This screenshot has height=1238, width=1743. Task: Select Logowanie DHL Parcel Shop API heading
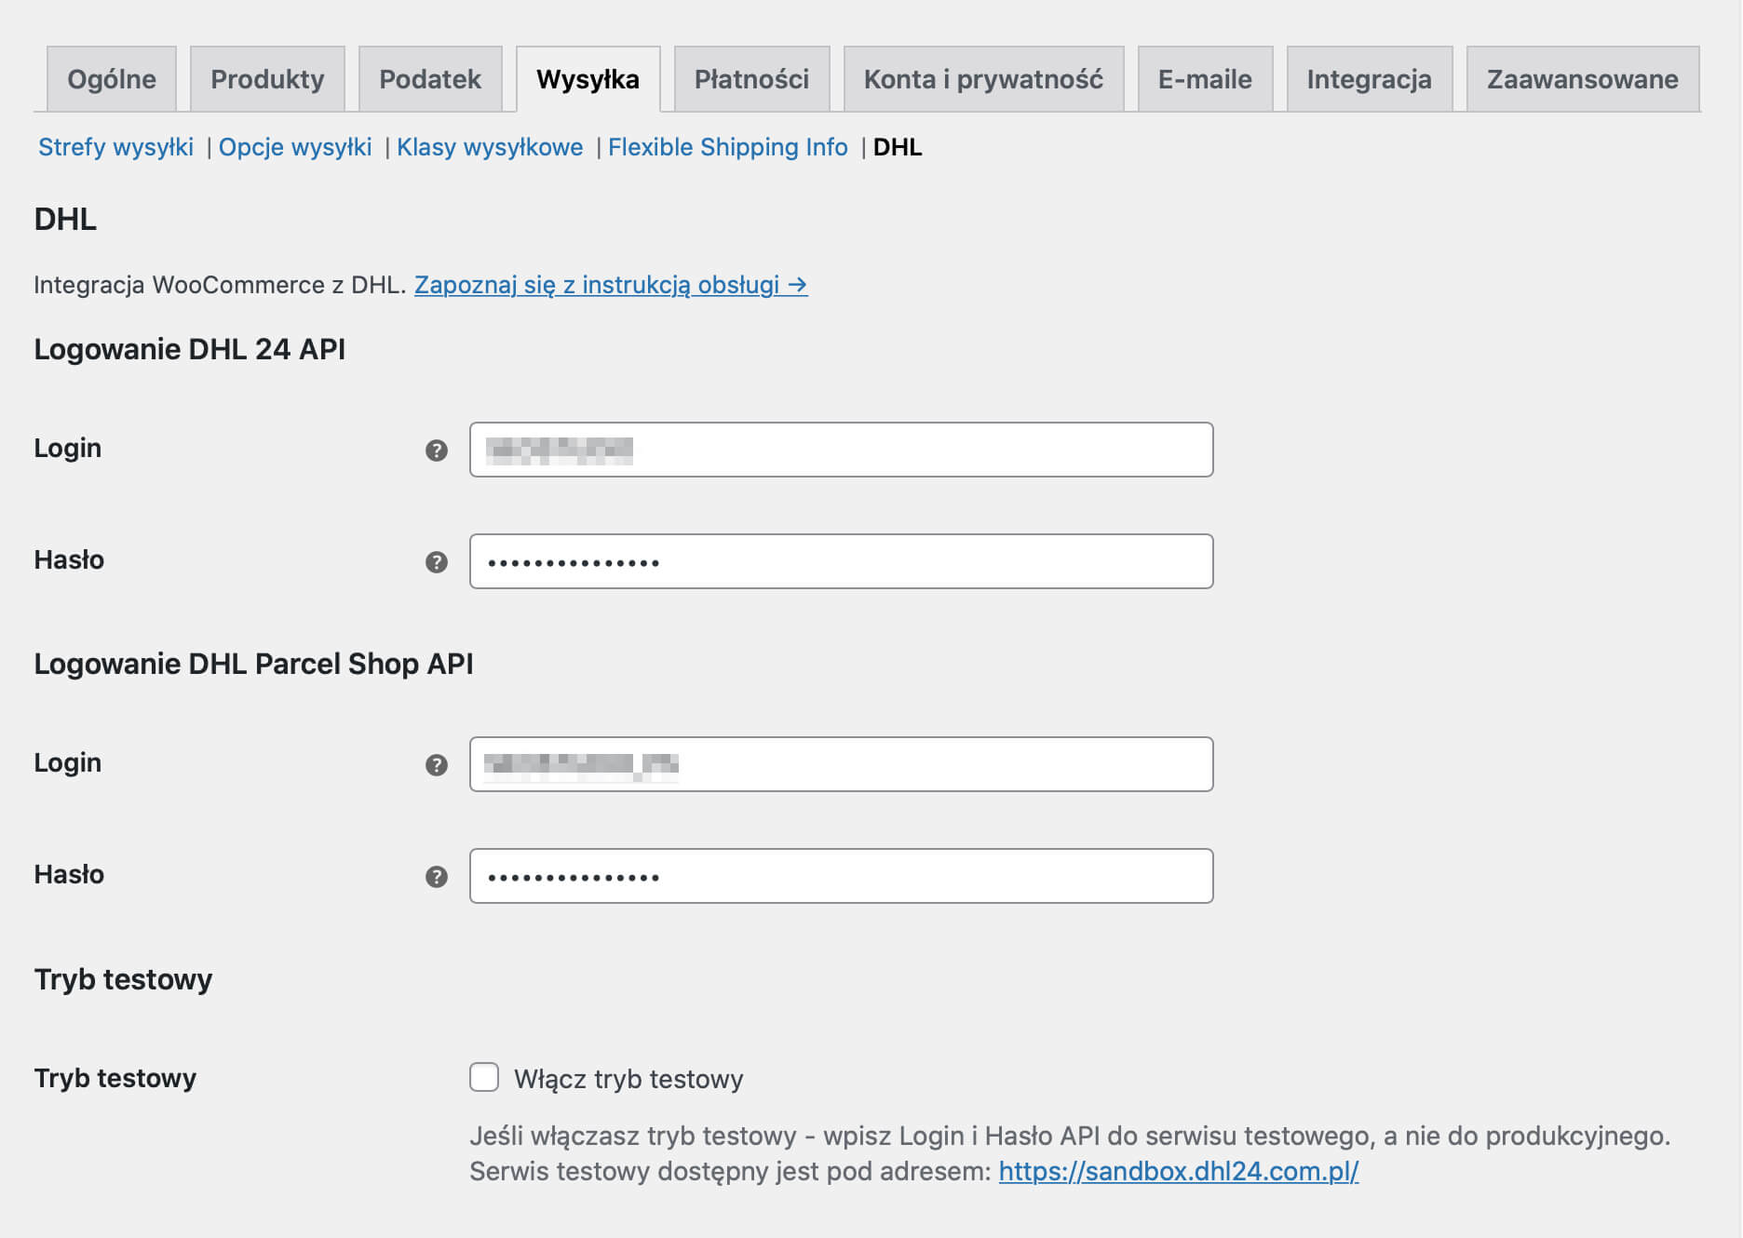(254, 664)
